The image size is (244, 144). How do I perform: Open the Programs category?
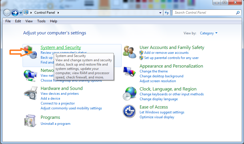50,117
